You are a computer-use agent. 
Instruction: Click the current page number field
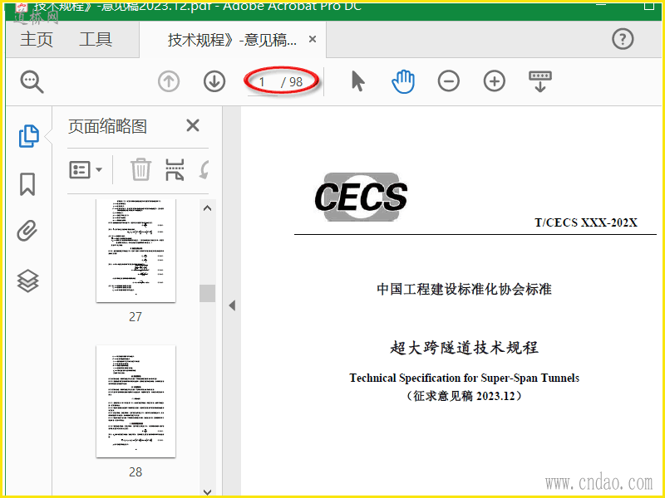263,81
